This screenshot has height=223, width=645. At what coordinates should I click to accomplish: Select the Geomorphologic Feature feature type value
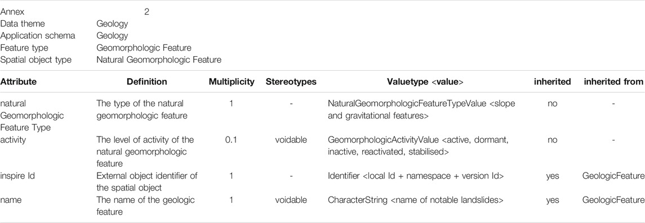(x=144, y=48)
